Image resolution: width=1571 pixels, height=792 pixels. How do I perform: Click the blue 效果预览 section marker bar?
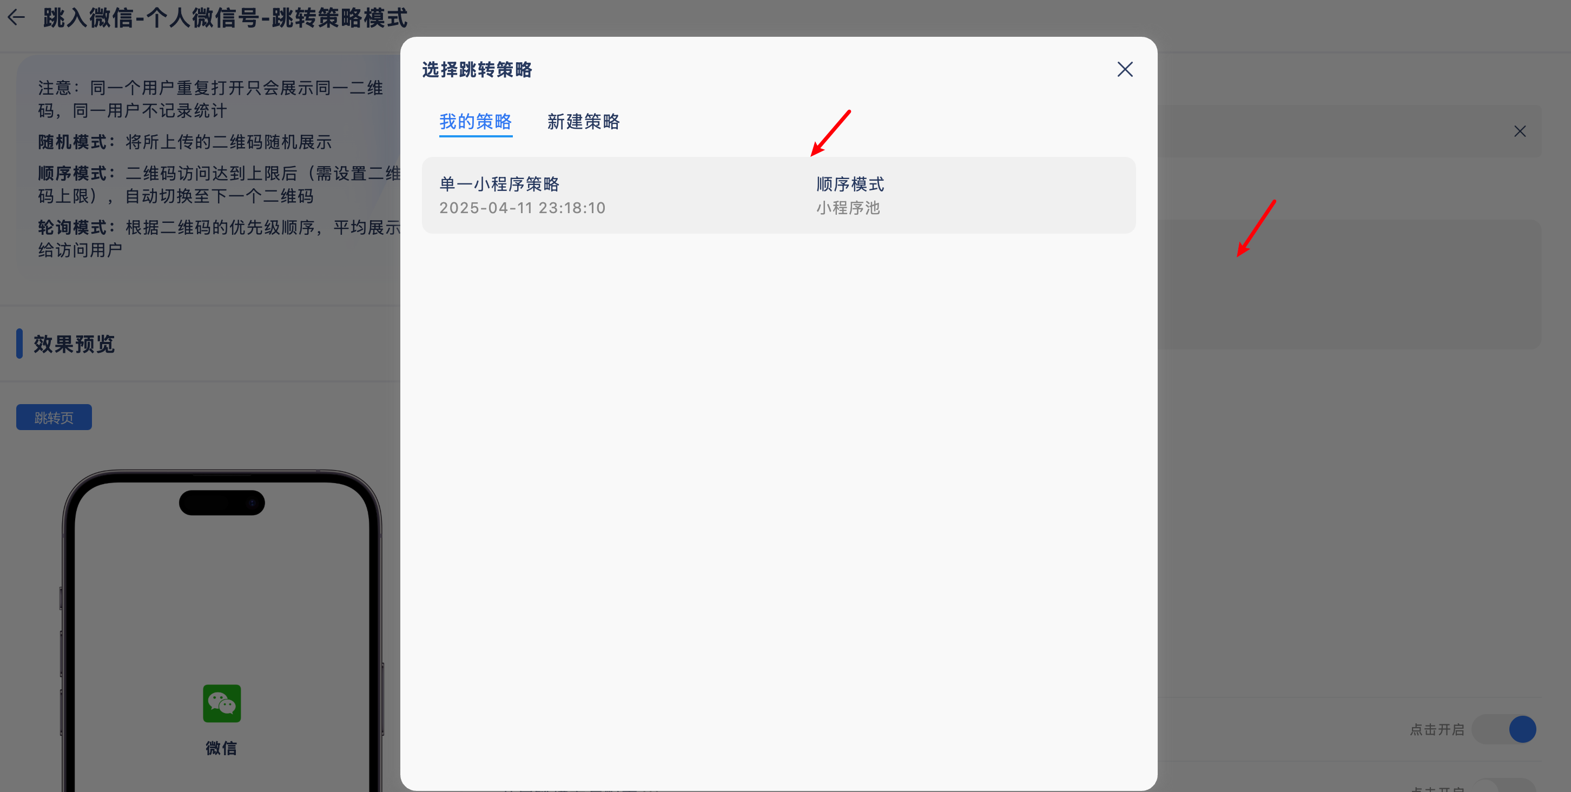19,344
